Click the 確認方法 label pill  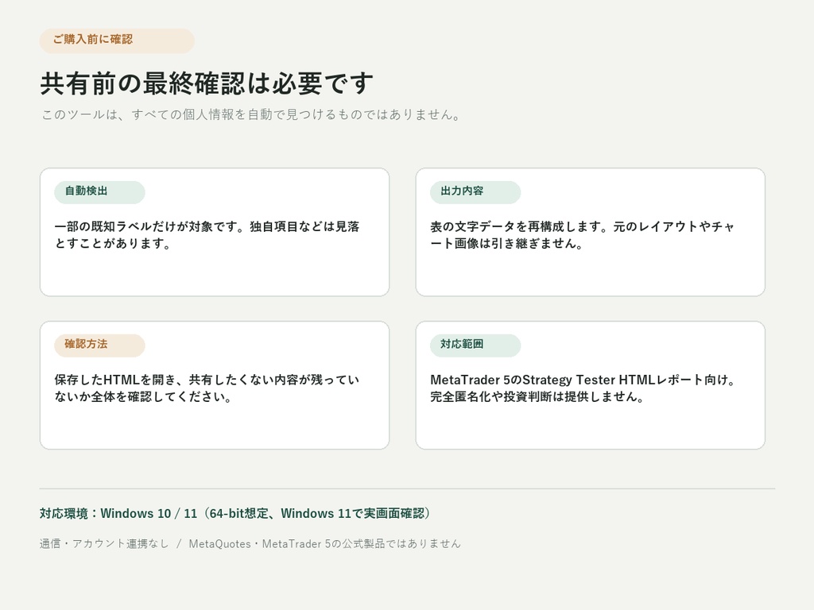point(99,346)
